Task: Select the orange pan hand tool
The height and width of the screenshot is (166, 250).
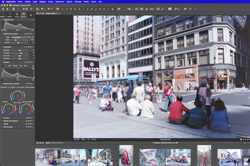Action: coord(67,9)
